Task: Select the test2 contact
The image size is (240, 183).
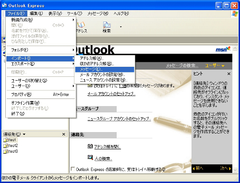Action: pos(11,146)
